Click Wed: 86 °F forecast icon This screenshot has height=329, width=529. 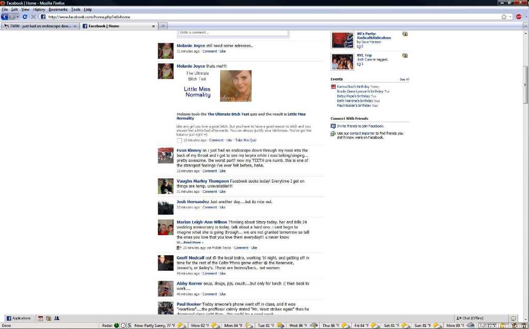[314, 325]
